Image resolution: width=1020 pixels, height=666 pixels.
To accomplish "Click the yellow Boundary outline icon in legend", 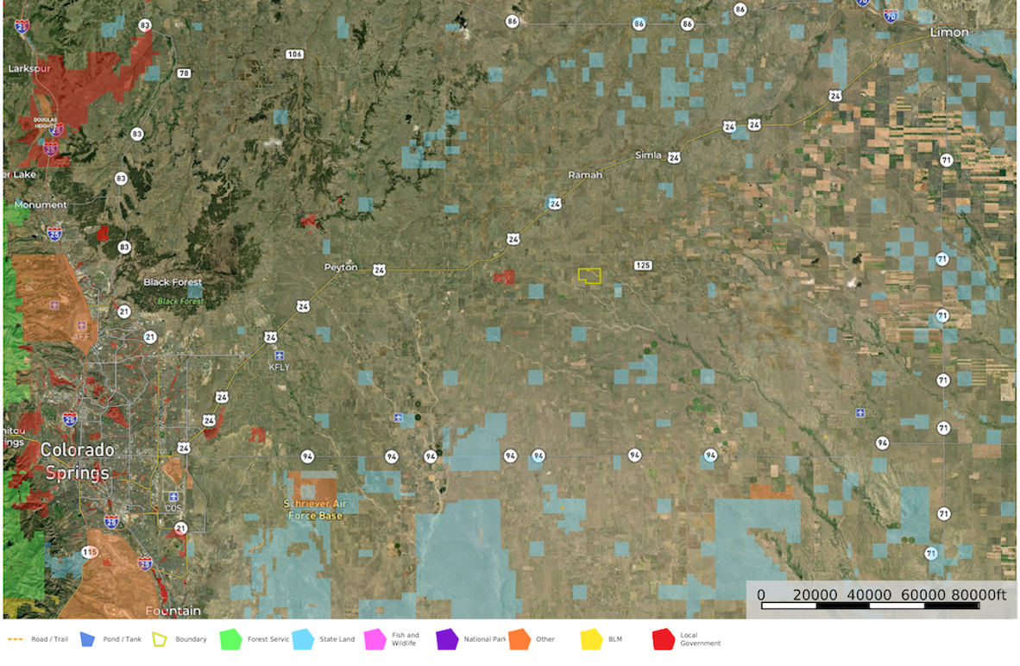I will (x=161, y=639).
